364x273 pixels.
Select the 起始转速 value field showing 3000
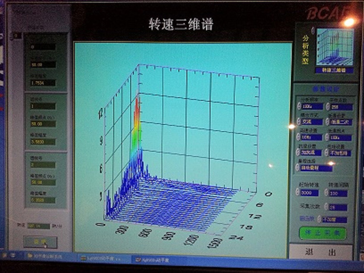click(309, 193)
